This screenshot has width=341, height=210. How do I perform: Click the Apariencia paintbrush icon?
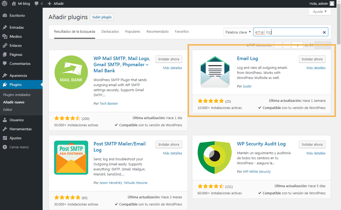(x=5, y=75)
